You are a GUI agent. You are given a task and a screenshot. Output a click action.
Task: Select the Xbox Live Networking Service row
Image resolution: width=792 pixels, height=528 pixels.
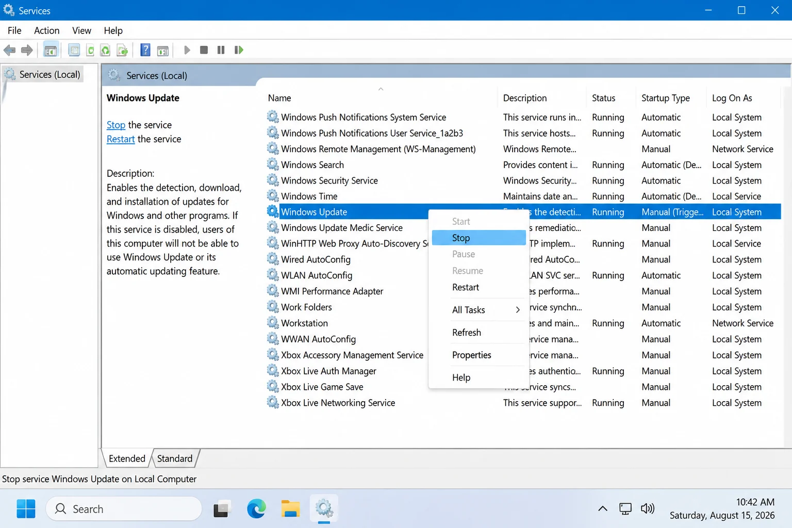[523, 403]
